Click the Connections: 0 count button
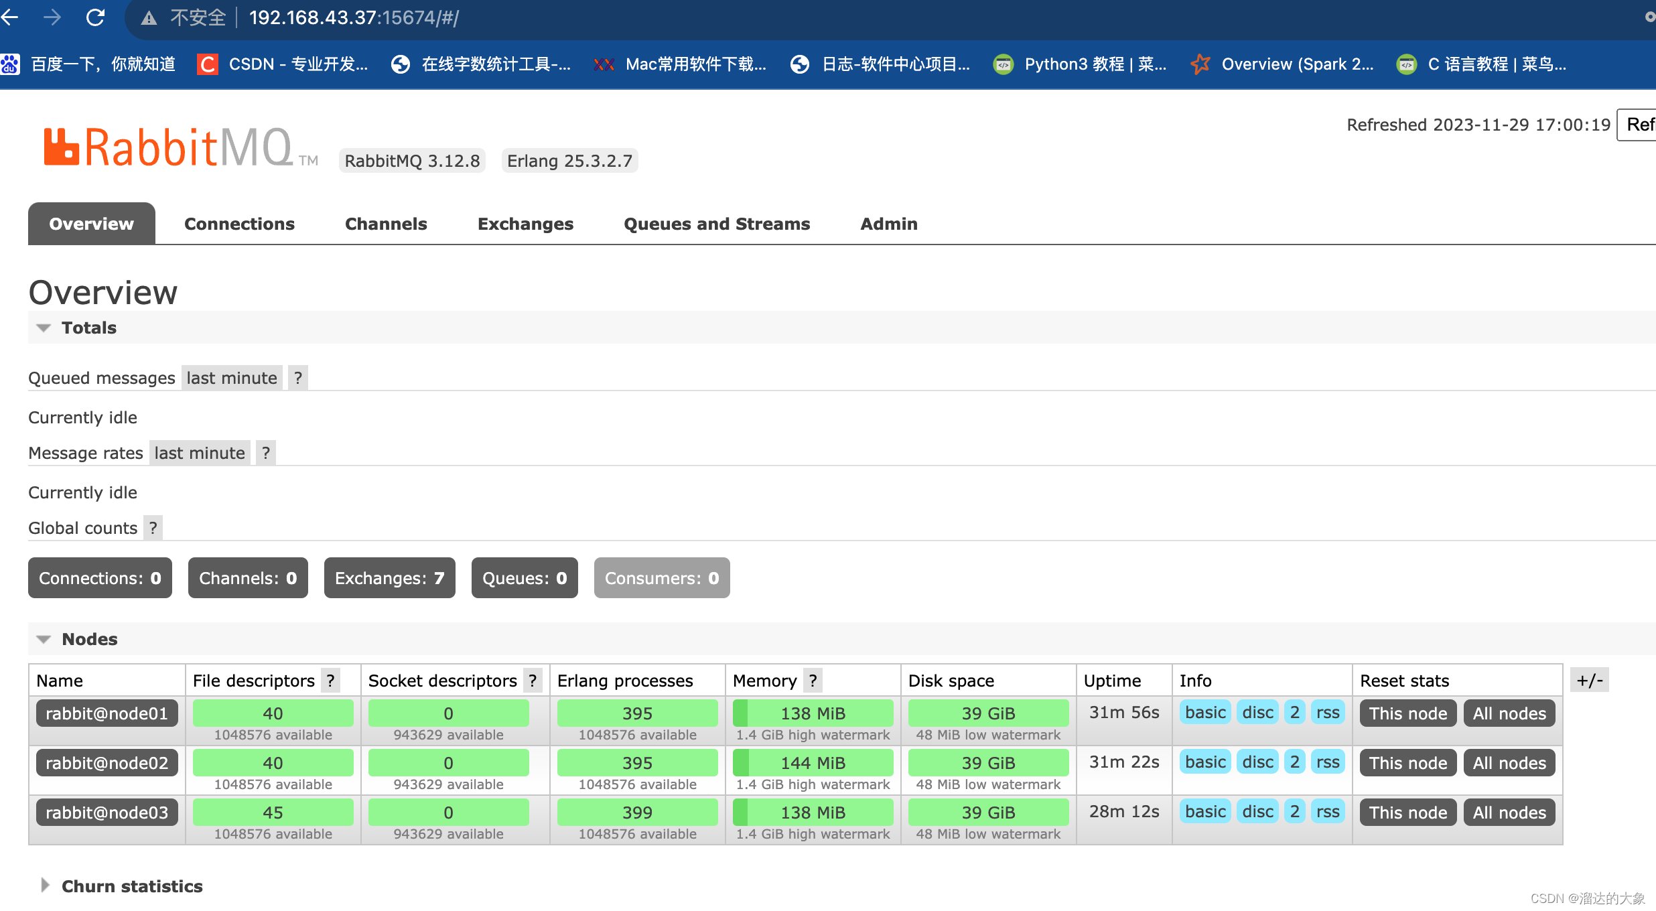The height and width of the screenshot is (911, 1656). point(100,578)
